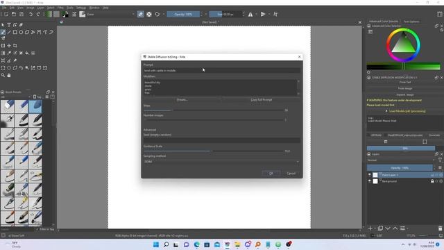Hide the Background layer eye icon
This screenshot has height=250, width=444.
(x=370, y=181)
